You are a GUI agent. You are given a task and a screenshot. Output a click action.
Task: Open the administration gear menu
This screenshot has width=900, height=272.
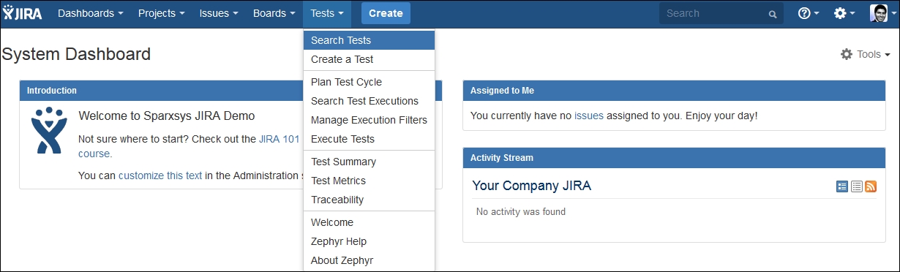click(x=844, y=13)
